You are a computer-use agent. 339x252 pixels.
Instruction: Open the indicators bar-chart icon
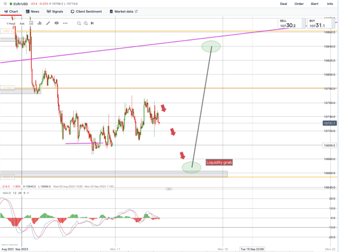pos(40,23)
